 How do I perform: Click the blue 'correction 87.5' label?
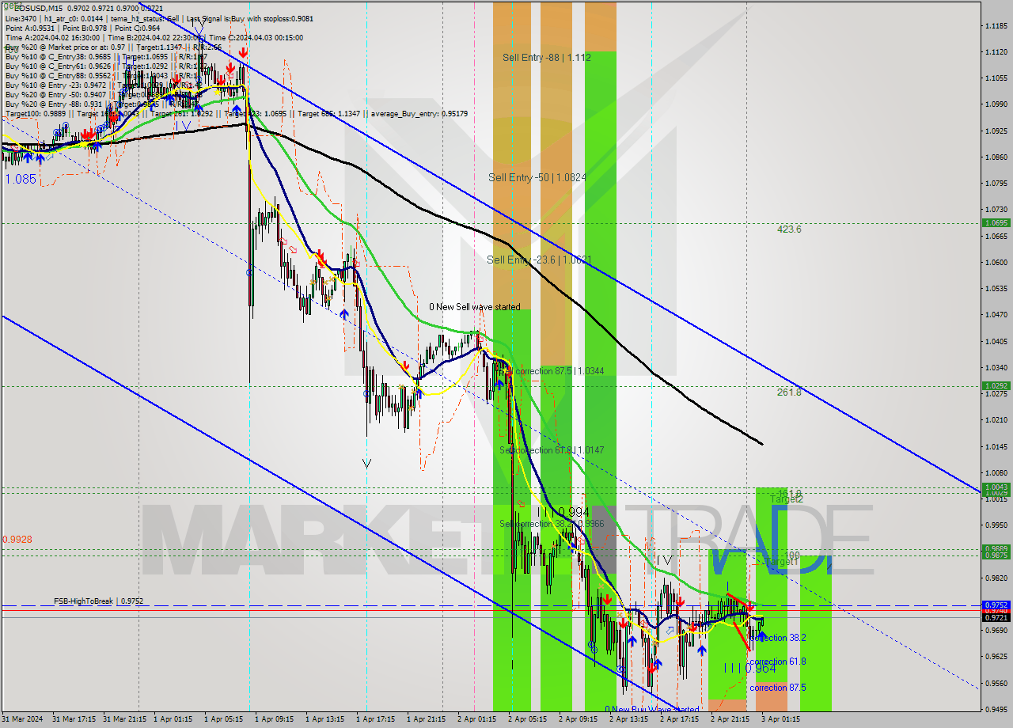pos(778,688)
